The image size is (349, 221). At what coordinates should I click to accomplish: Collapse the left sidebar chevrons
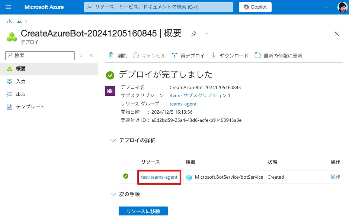92,55
